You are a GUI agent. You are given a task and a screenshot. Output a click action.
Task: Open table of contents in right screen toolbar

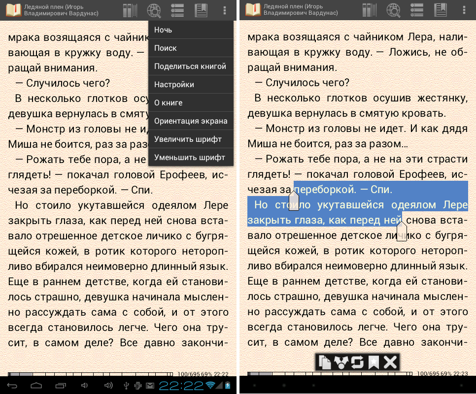417,10
